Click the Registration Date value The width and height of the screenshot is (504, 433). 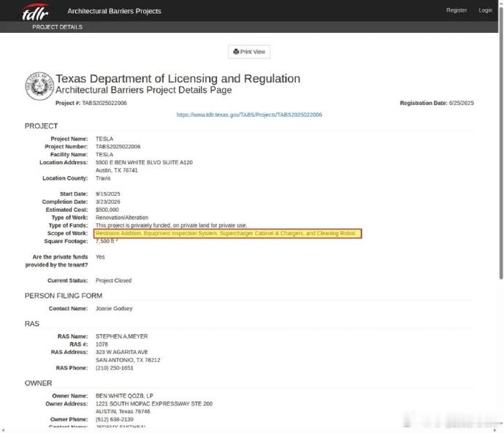pos(461,103)
